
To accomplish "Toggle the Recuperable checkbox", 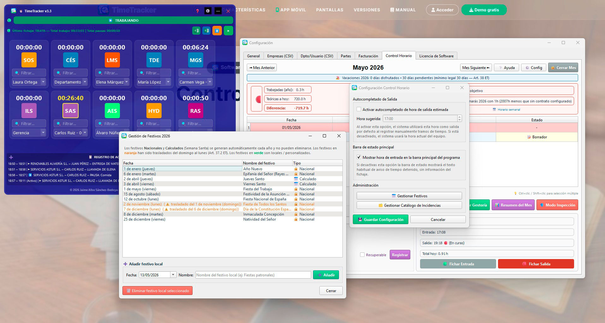I will coord(362,255).
